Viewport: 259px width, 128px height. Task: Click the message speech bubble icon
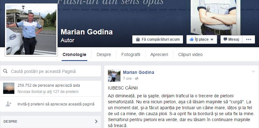tap(225, 39)
